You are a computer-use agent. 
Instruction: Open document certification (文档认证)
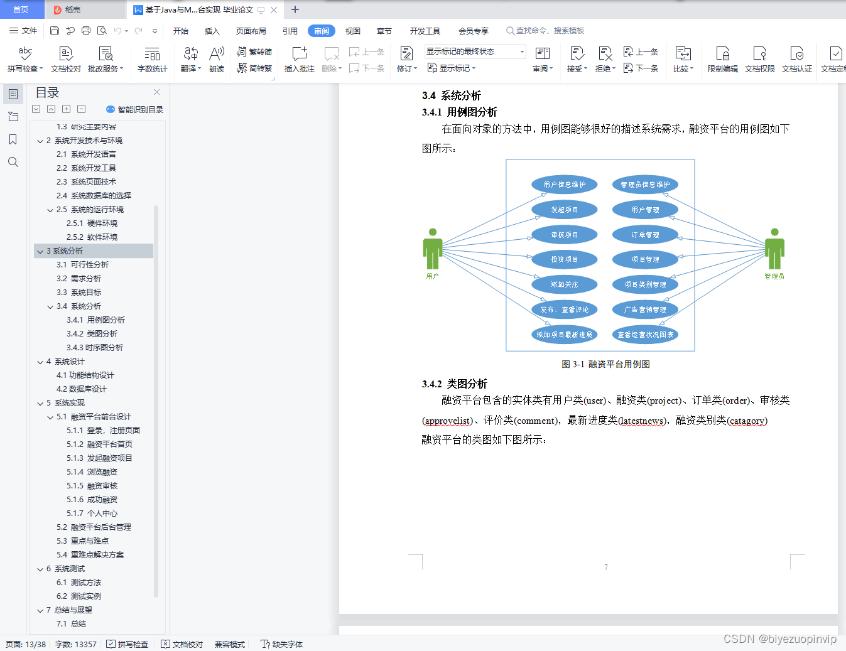[796, 60]
